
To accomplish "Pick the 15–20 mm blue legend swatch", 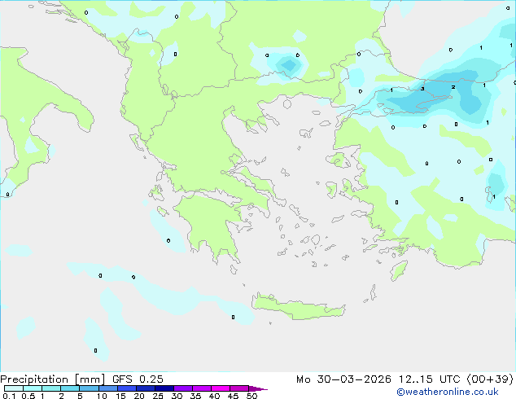I will tap(127, 388).
